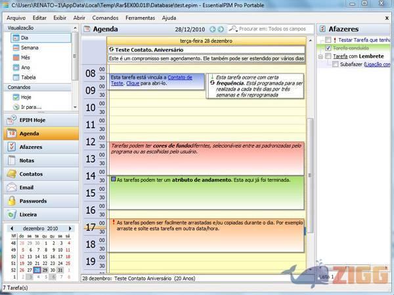Check the 'Testar Tarefa' to-do checkbox
394x295 pixels.
pyautogui.click(x=328, y=40)
